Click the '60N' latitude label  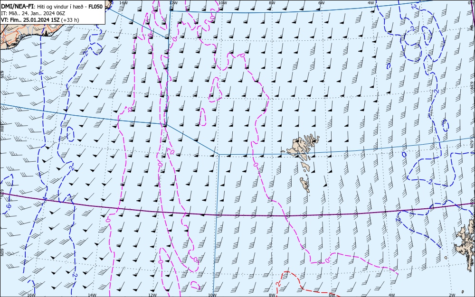tap(2, 252)
